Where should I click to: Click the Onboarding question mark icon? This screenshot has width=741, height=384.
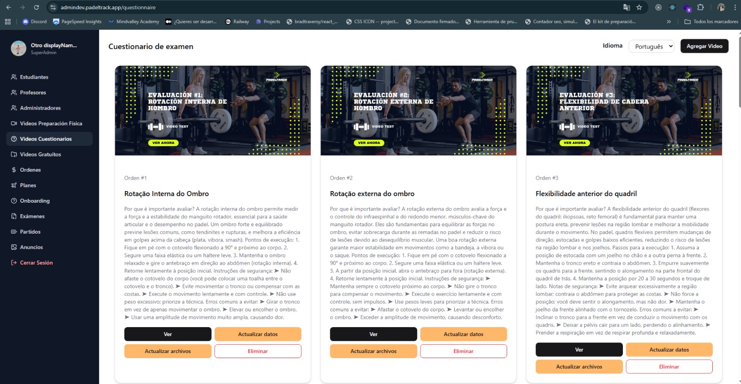[x=14, y=201]
